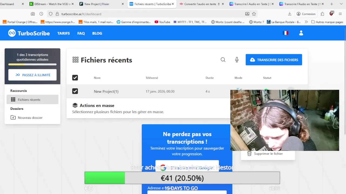Image resolution: width=346 pixels, height=194 pixels.
Task: Change language via the French flag
Action: 285,33
